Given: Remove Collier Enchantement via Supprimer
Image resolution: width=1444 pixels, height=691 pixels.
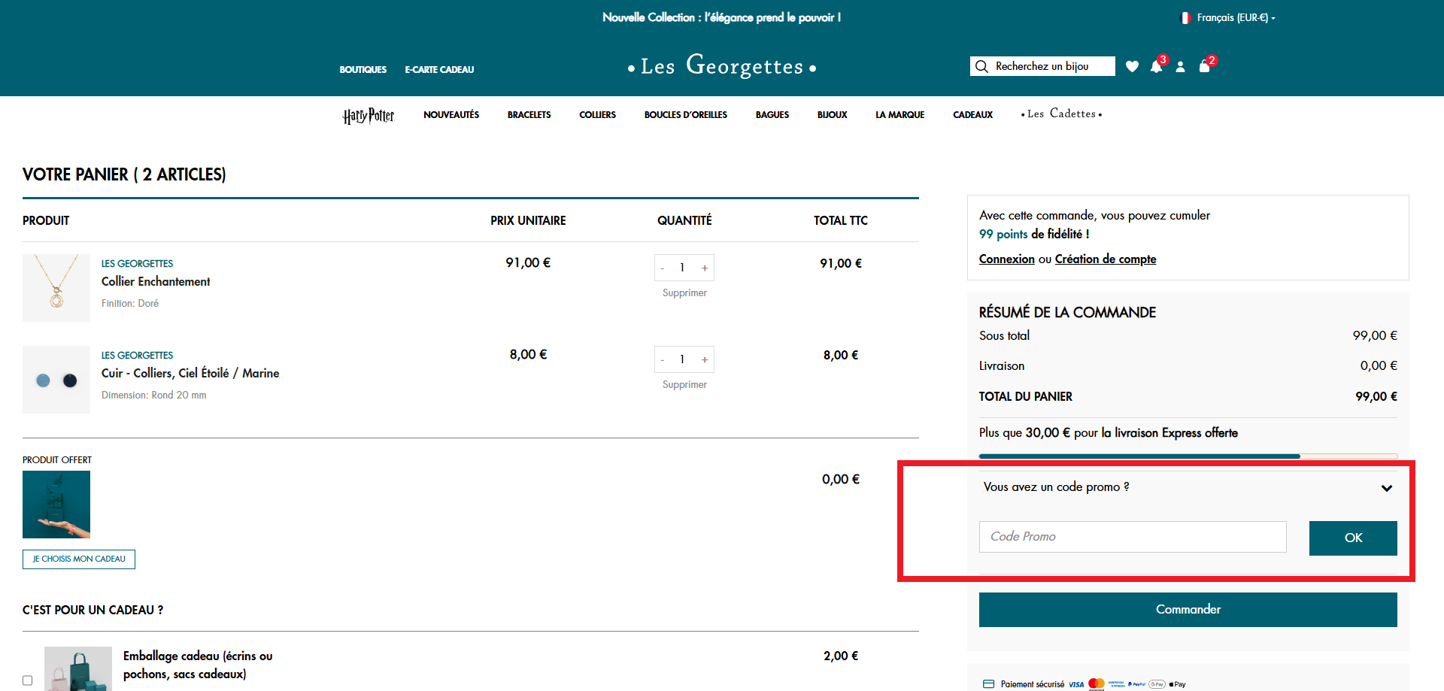Looking at the screenshot, I should pyautogui.click(x=684, y=293).
